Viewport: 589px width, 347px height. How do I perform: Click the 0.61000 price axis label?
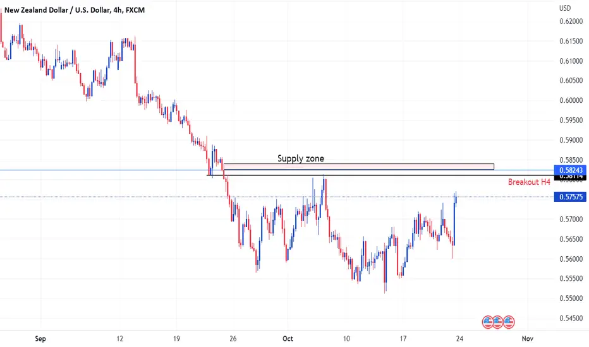coord(571,61)
